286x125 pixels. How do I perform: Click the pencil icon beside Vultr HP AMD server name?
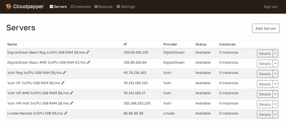[71, 93]
